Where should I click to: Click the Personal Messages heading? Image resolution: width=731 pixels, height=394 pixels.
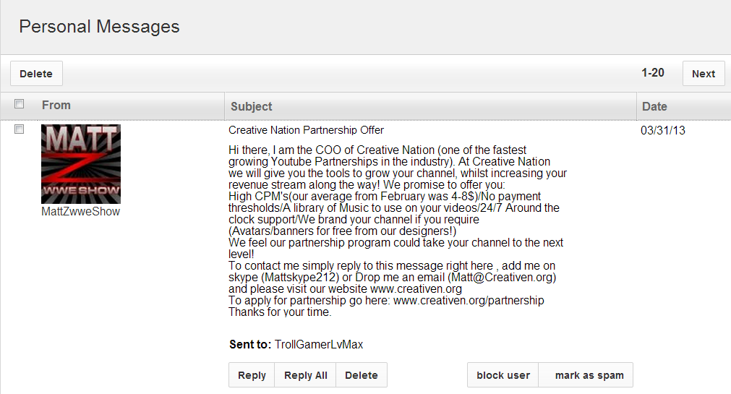tap(99, 27)
